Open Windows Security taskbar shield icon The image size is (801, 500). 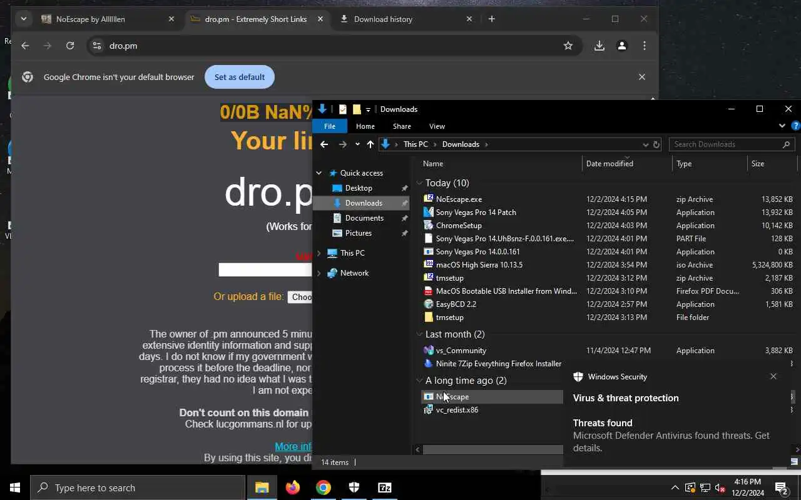pos(354,487)
